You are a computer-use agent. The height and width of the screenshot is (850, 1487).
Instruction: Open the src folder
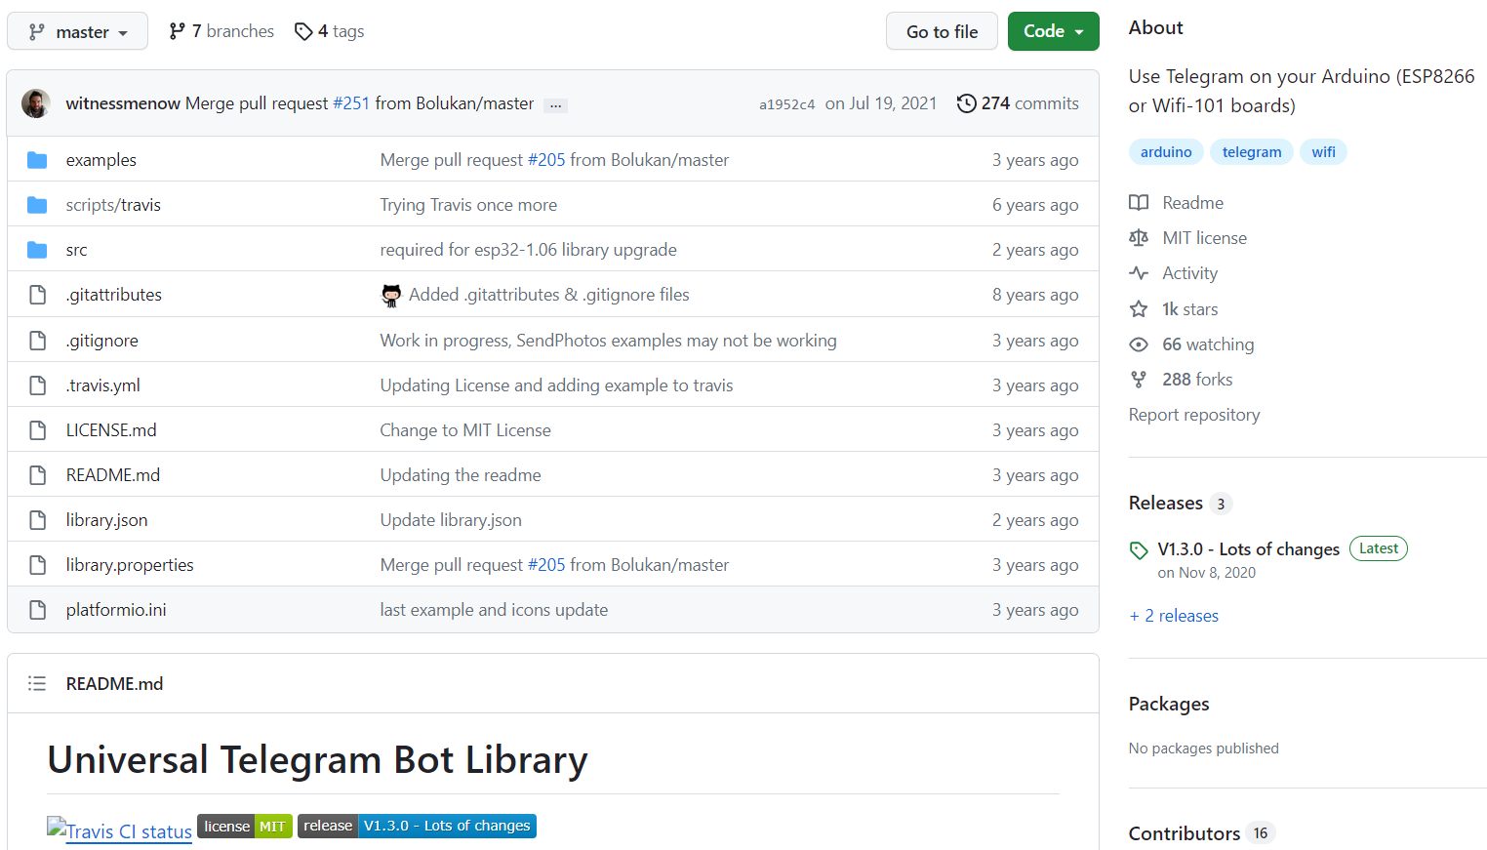coord(77,250)
